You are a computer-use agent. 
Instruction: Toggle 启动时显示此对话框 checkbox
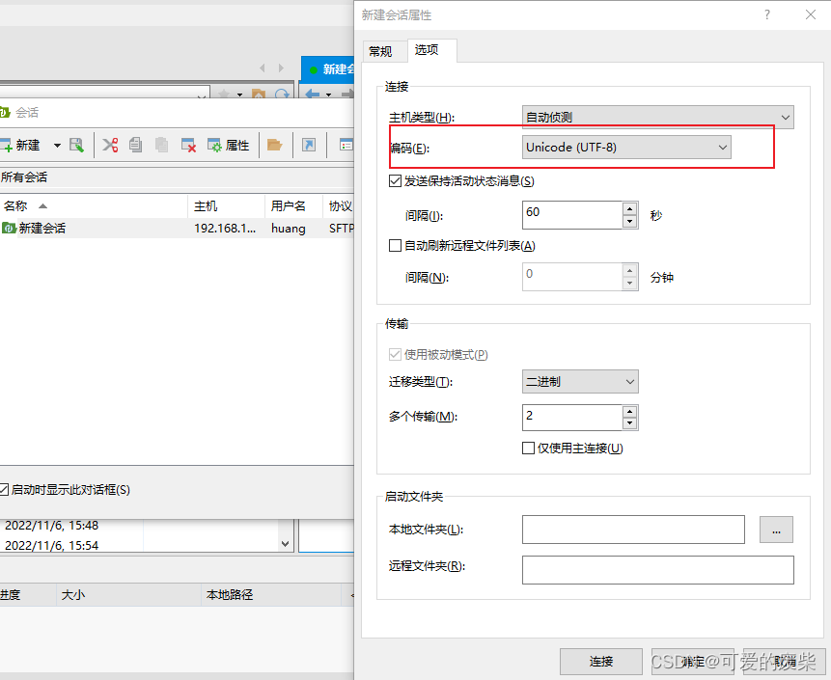click(x=4, y=489)
